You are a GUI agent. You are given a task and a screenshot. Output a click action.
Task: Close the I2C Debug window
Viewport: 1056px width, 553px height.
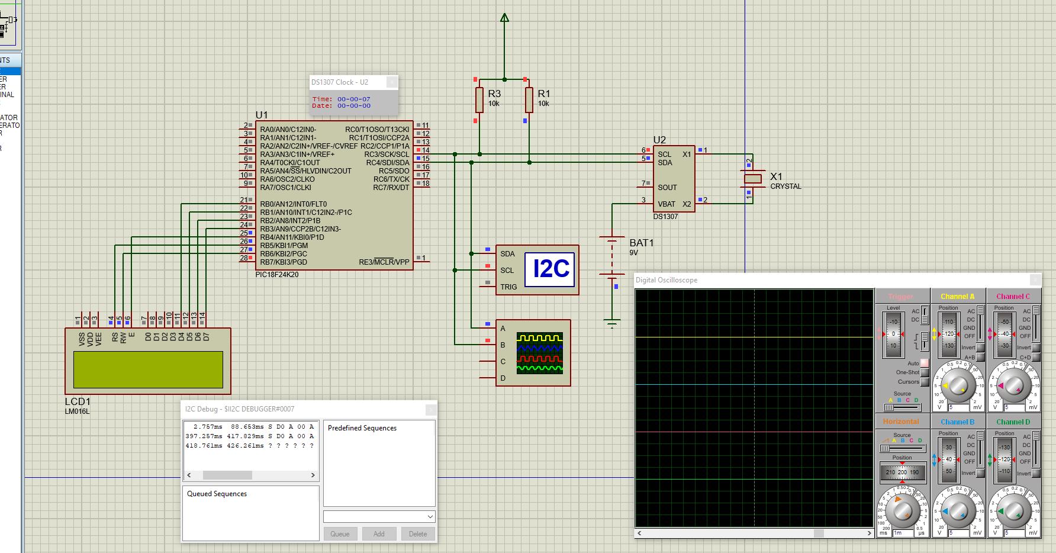tap(431, 409)
